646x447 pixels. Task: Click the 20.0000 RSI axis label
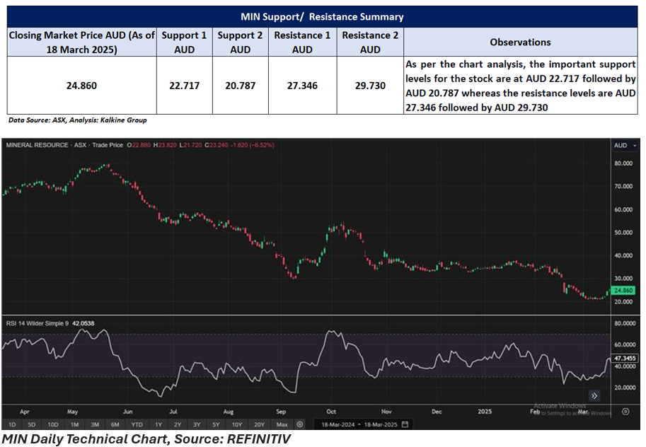pyautogui.click(x=625, y=388)
